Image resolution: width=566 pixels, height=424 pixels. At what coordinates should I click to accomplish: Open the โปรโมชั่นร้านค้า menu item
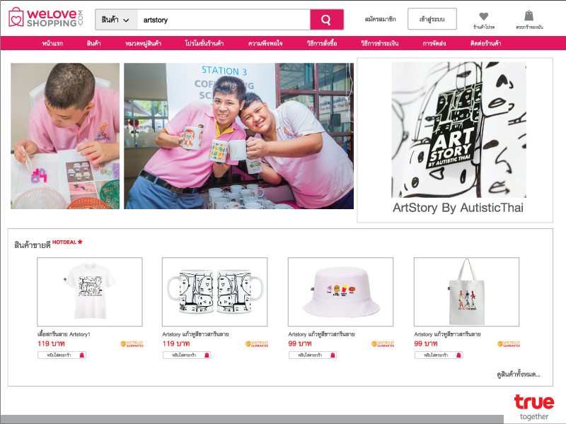pyautogui.click(x=204, y=43)
